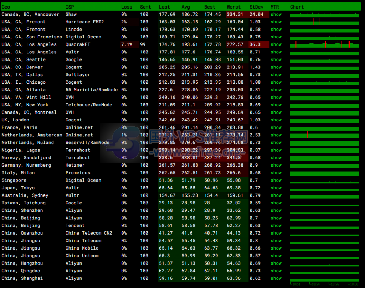Click the Sent column header

pyautogui.click(x=145, y=7)
